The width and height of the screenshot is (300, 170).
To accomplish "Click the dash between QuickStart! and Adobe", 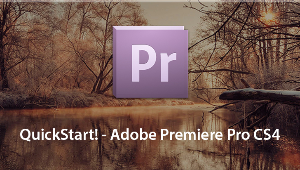I will click(104, 136).
